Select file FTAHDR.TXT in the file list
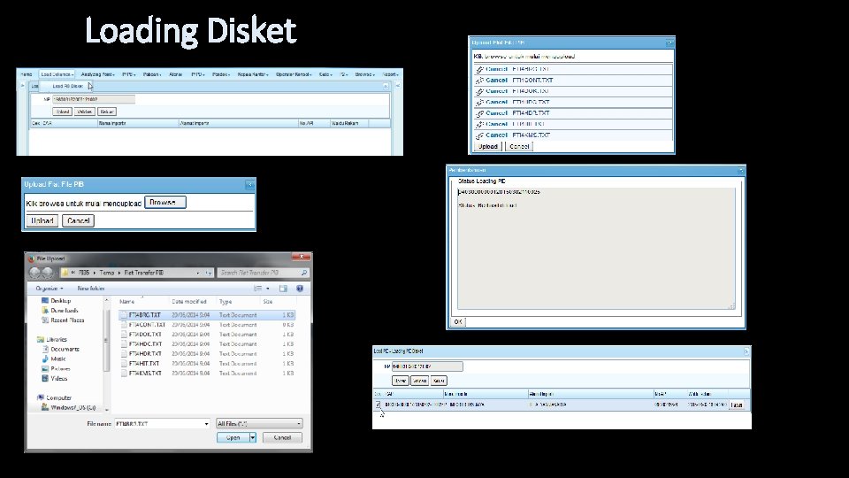This screenshot has width=849, height=478. click(x=207, y=354)
